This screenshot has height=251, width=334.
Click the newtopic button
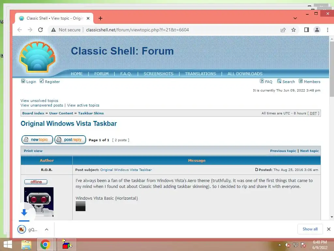(x=37, y=140)
